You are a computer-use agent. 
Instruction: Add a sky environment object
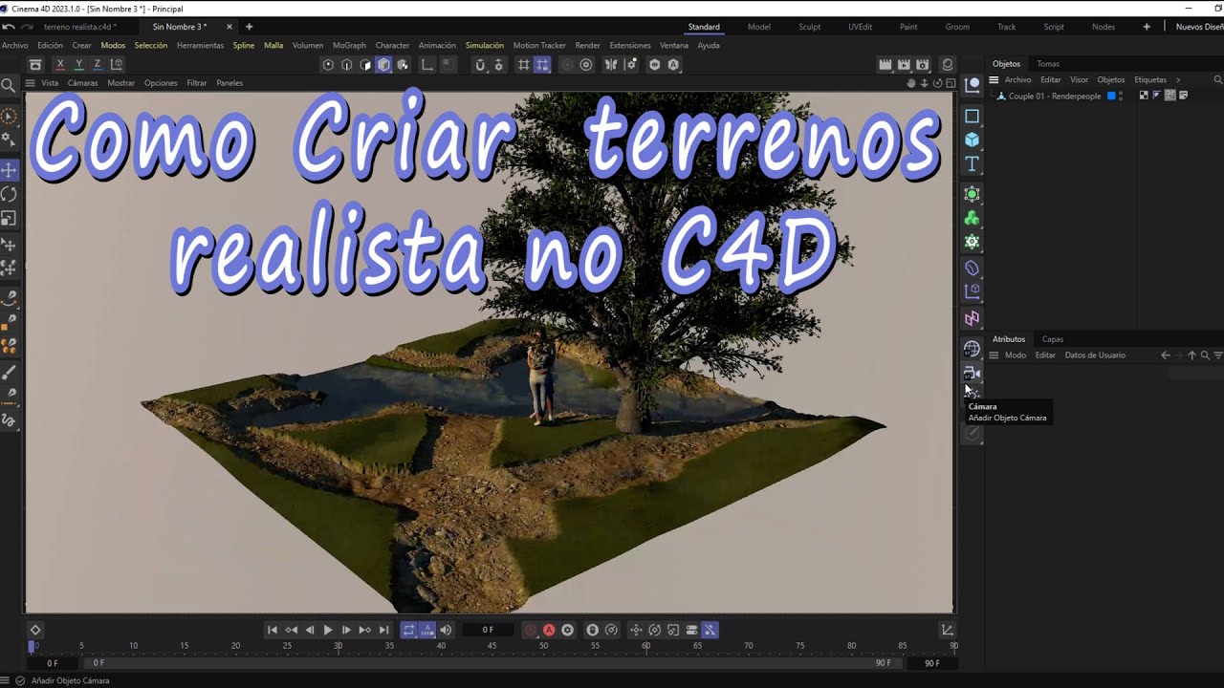tap(972, 348)
